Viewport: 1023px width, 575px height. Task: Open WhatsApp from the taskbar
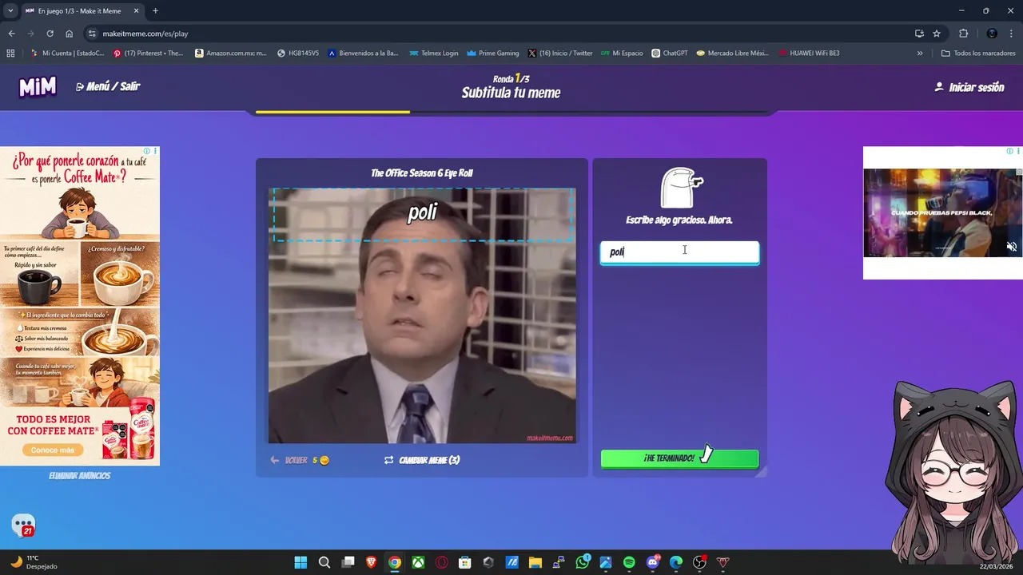(583, 562)
